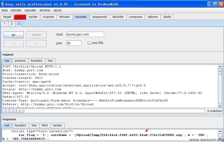
Task: Click the Content-Type multipart/form-data line
Action: (x=85, y=100)
